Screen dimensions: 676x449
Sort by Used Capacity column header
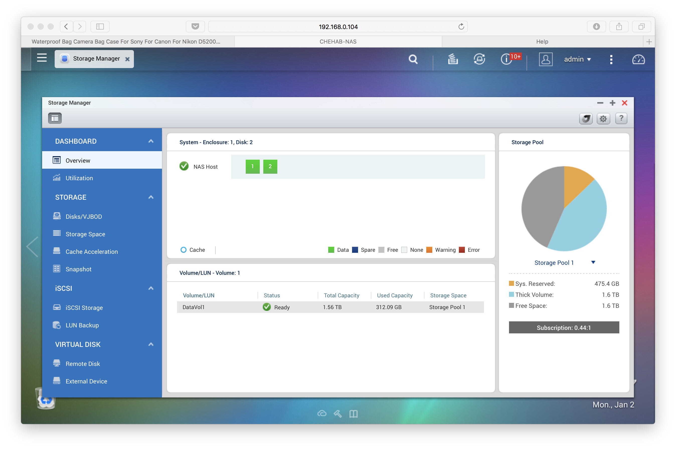point(394,295)
